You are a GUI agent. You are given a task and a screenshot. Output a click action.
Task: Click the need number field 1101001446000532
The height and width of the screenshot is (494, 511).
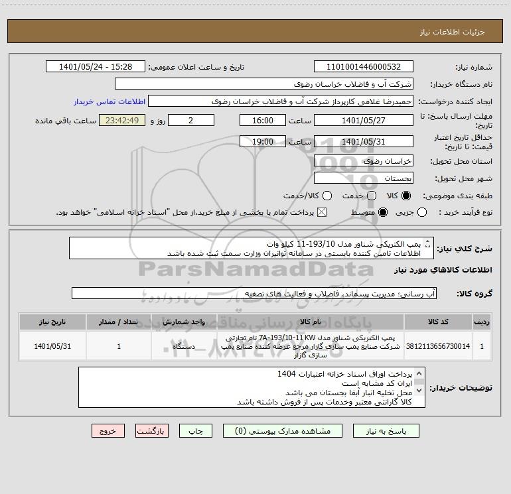(x=364, y=67)
